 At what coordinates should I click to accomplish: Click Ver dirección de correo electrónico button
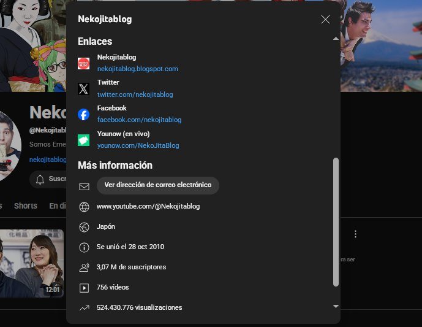point(157,185)
